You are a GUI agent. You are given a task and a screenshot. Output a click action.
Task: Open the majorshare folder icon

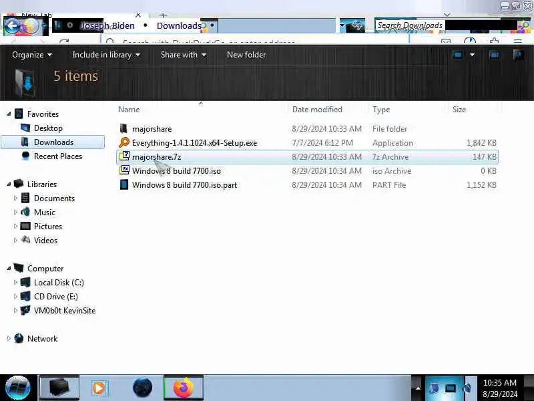(x=123, y=128)
